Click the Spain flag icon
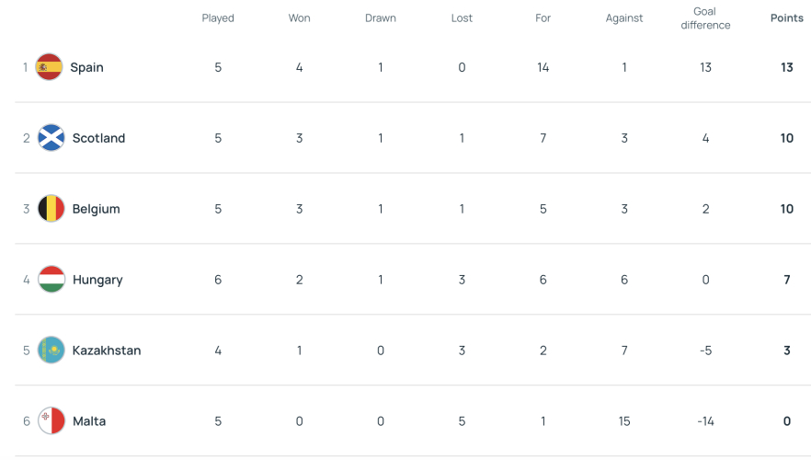 (x=49, y=67)
